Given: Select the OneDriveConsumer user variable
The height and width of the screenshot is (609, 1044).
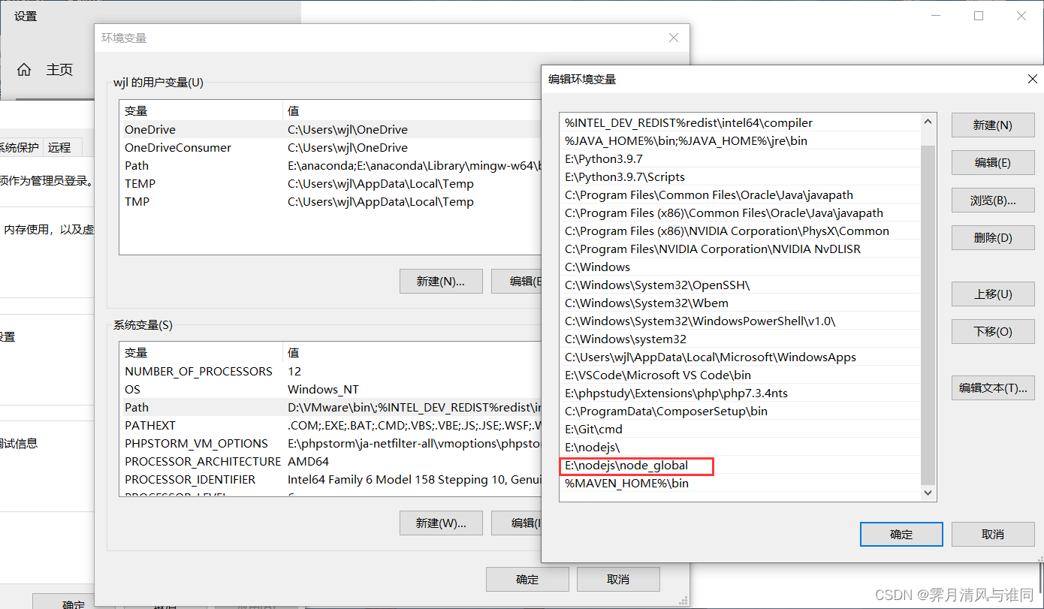Looking at the screenshot, I should [330, 148].
